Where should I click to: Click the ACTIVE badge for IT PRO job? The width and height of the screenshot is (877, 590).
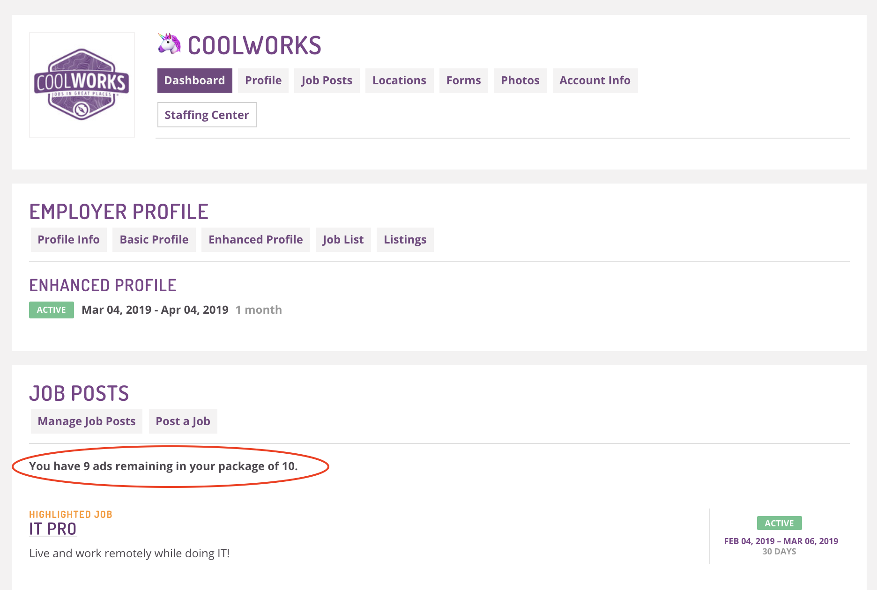779,523
